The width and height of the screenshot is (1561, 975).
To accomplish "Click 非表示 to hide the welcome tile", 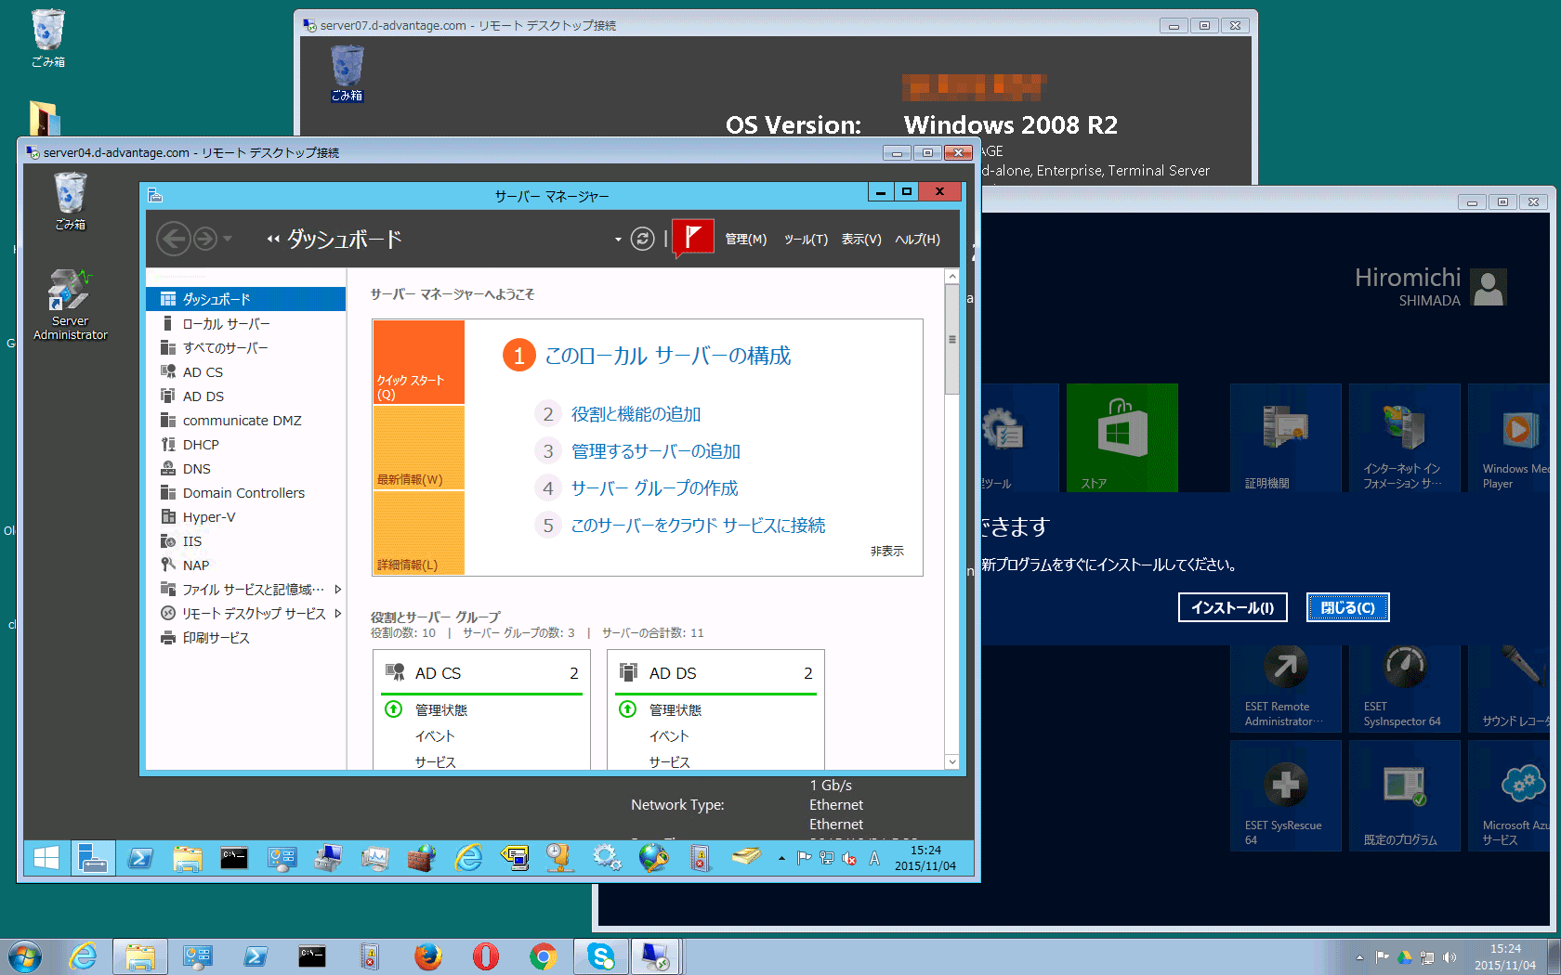I will pyautogui.click(x=886, y=551).
